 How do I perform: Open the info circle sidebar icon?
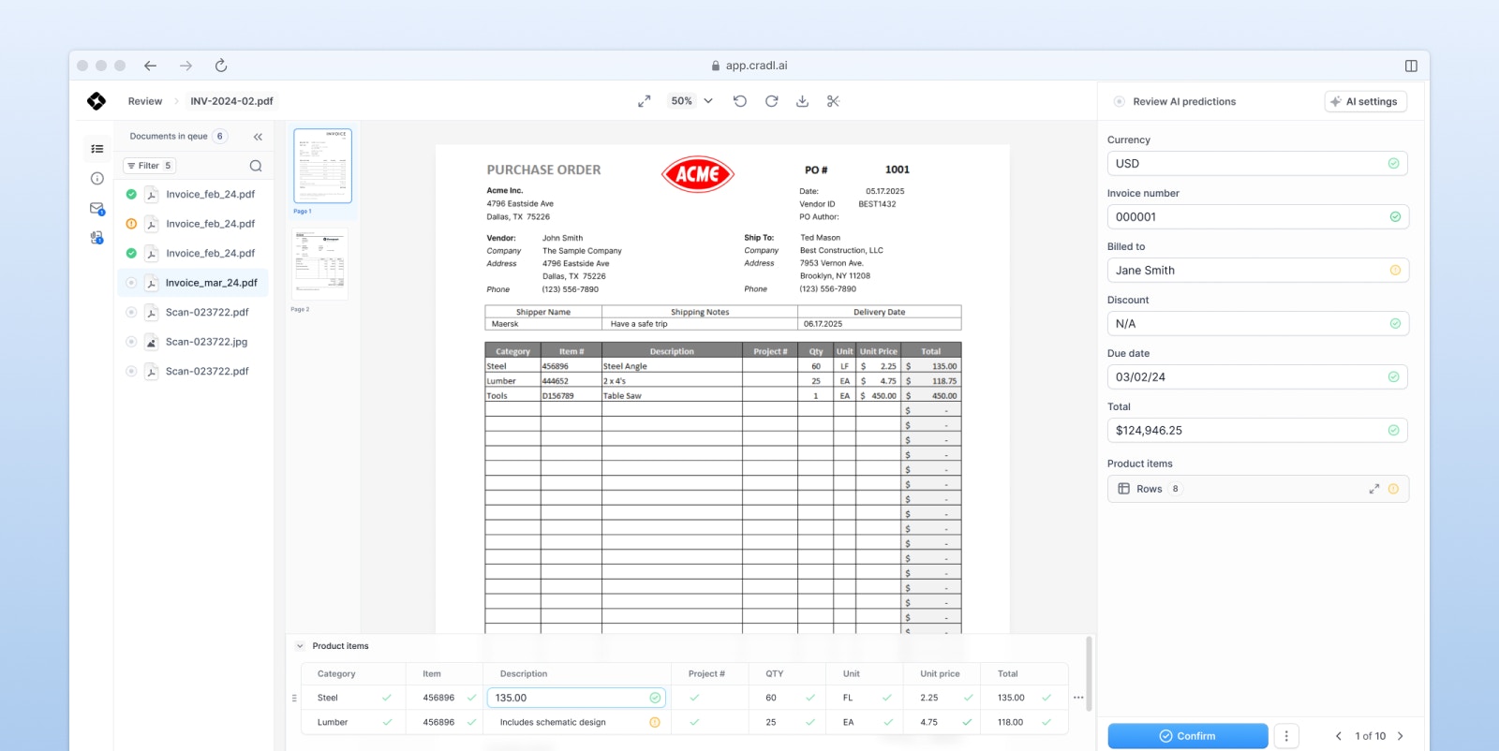click(96, 179)
